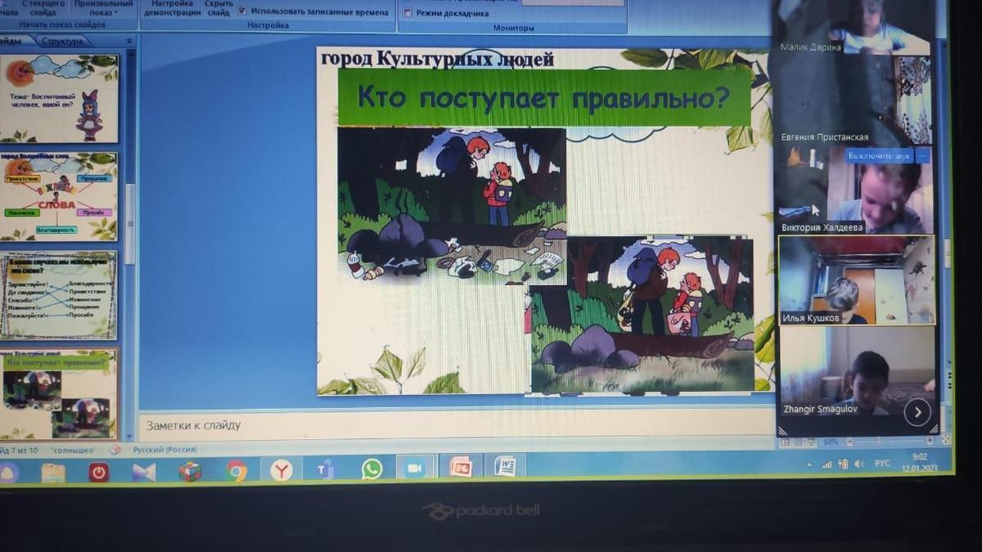Switch to Word via taskbar icon
This screenshot has height=552, width=982.
(505, 466)
